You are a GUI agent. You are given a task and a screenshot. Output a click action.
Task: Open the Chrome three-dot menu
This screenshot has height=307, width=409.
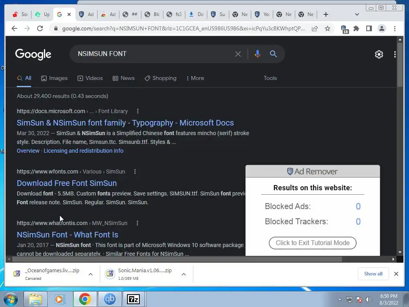click(x=395, y=28)
